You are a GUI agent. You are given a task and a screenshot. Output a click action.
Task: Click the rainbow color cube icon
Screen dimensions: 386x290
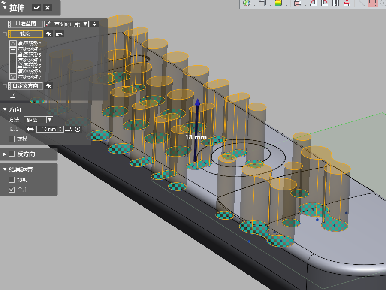click(278, 3)
